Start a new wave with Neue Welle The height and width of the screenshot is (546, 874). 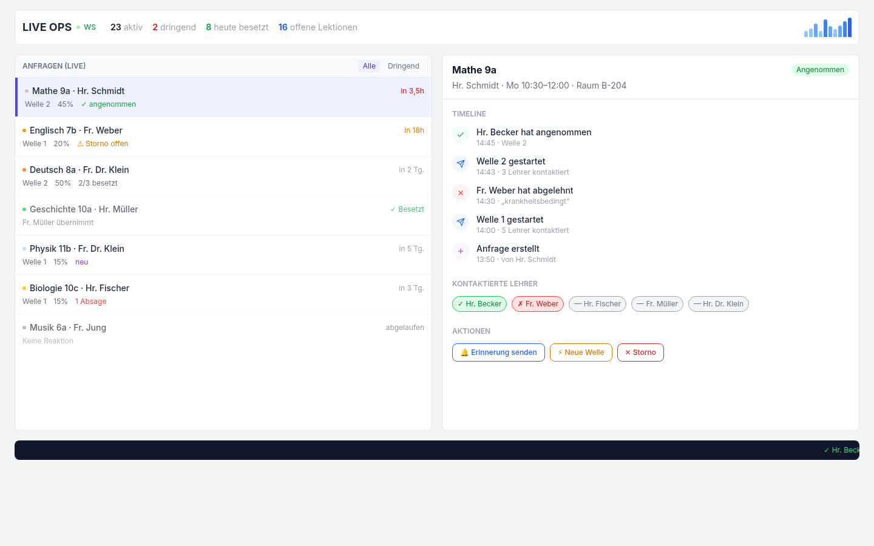point(581,352)
